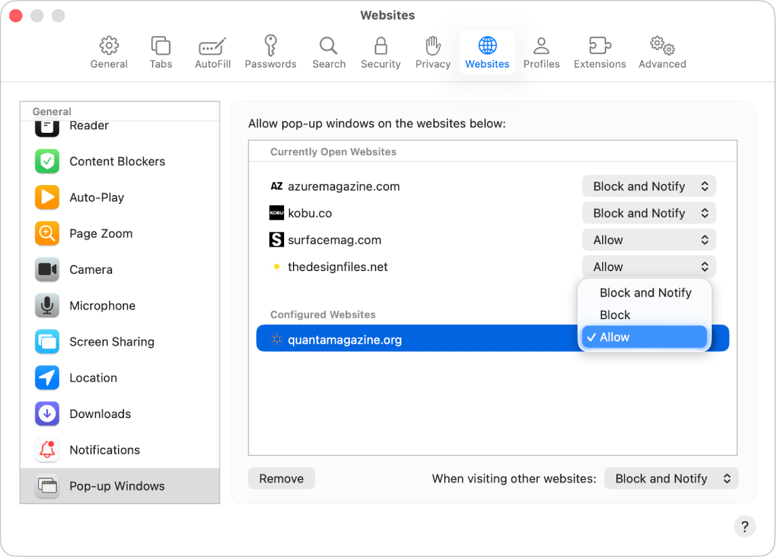Switch to the Passwords pane

271,52
